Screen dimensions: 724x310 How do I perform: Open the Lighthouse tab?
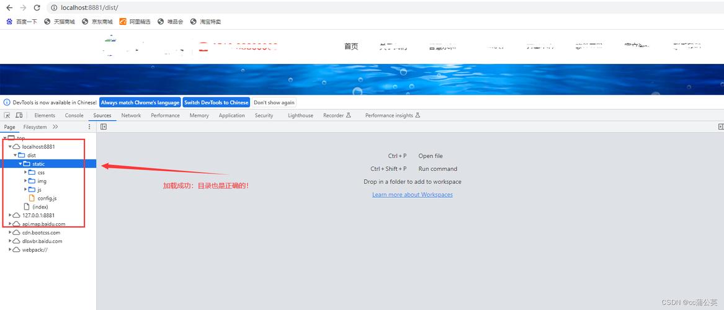(301, 115)
